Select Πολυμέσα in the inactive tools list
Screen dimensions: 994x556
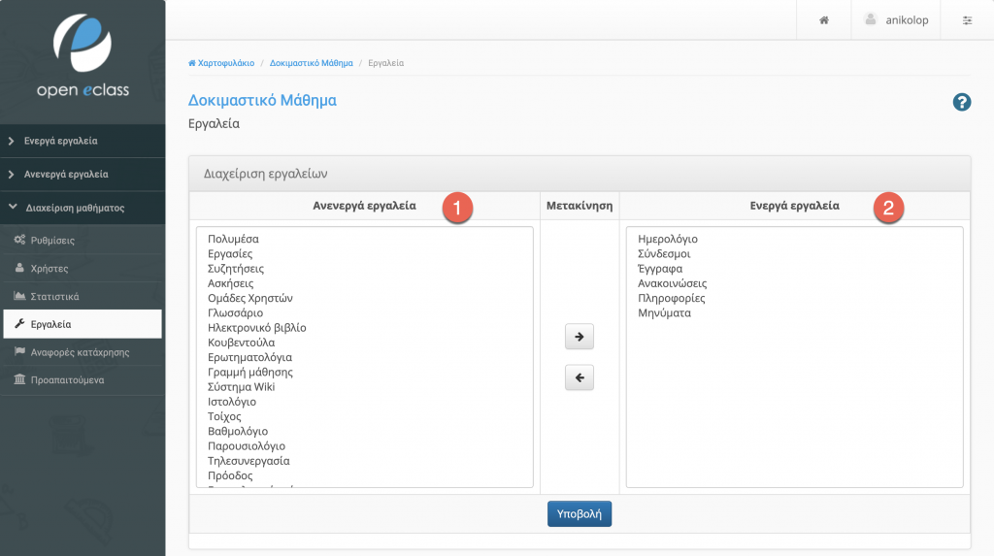(233, 239)
